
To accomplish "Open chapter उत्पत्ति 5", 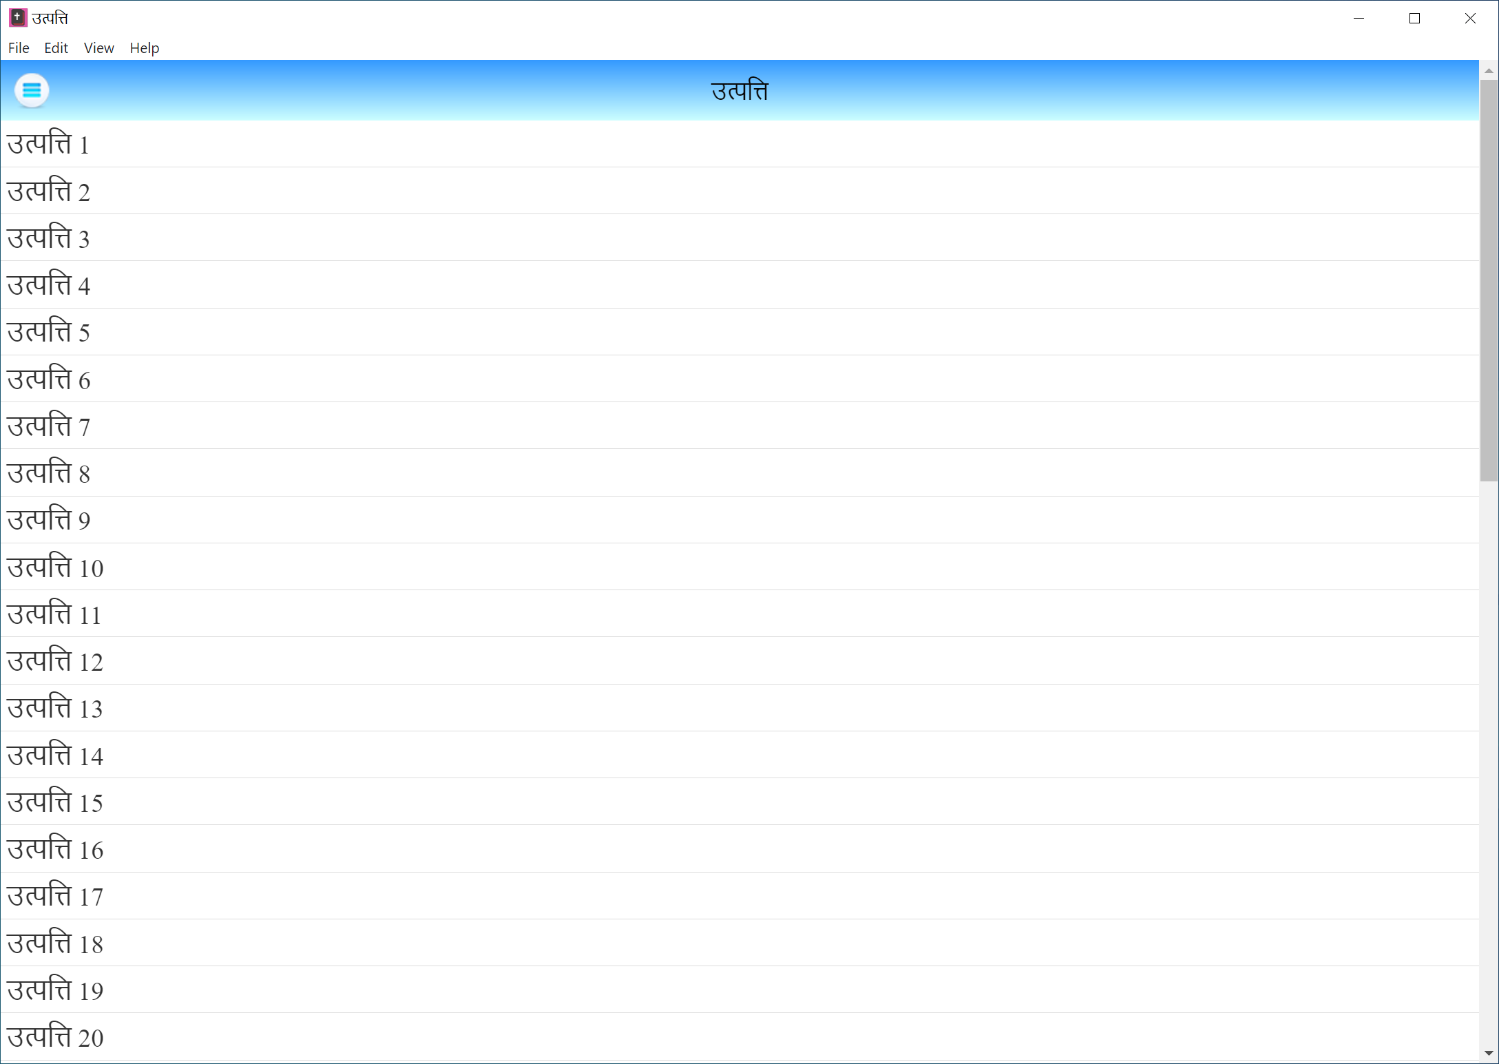I will (x=48, y=333).
